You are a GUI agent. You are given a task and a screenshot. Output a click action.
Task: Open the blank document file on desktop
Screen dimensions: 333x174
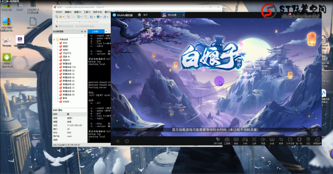coord(33,23)
